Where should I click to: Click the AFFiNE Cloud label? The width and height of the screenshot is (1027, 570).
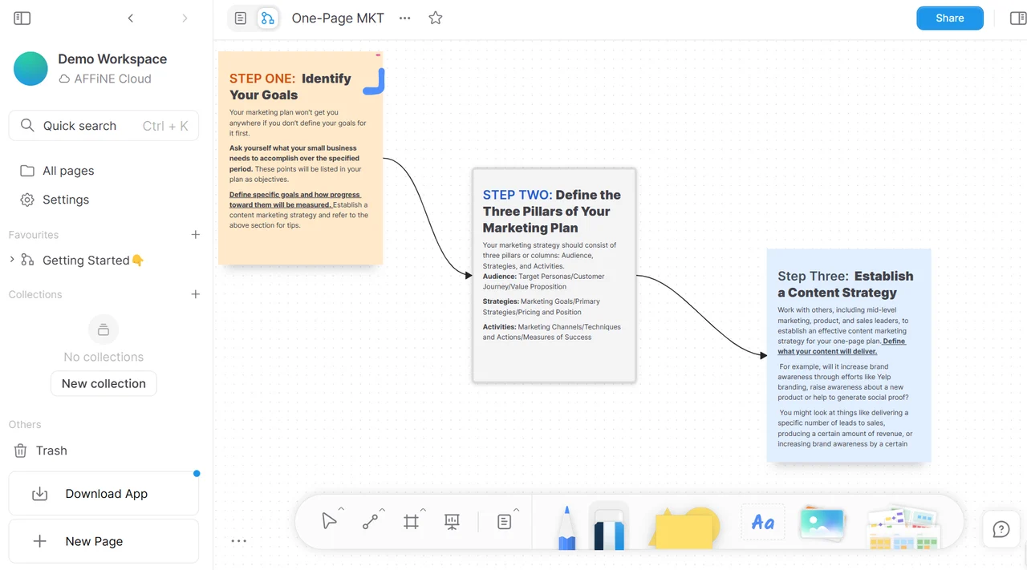(112, 79)
